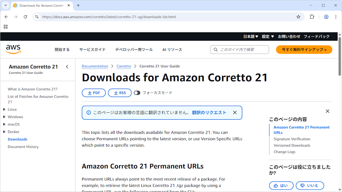Image resolution: width=342 pixels, height=192 pixels.
Task: Open the AI リソース menu
Action: click(x=172, y=50)
